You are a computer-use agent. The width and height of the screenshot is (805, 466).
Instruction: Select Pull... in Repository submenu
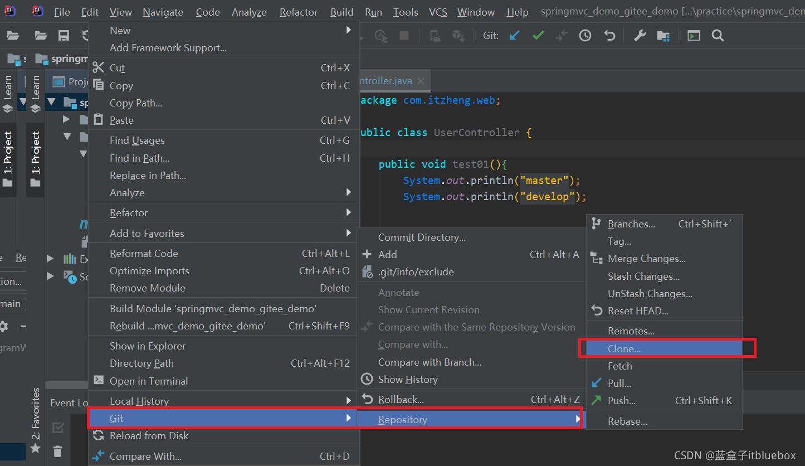pos(665,384)
